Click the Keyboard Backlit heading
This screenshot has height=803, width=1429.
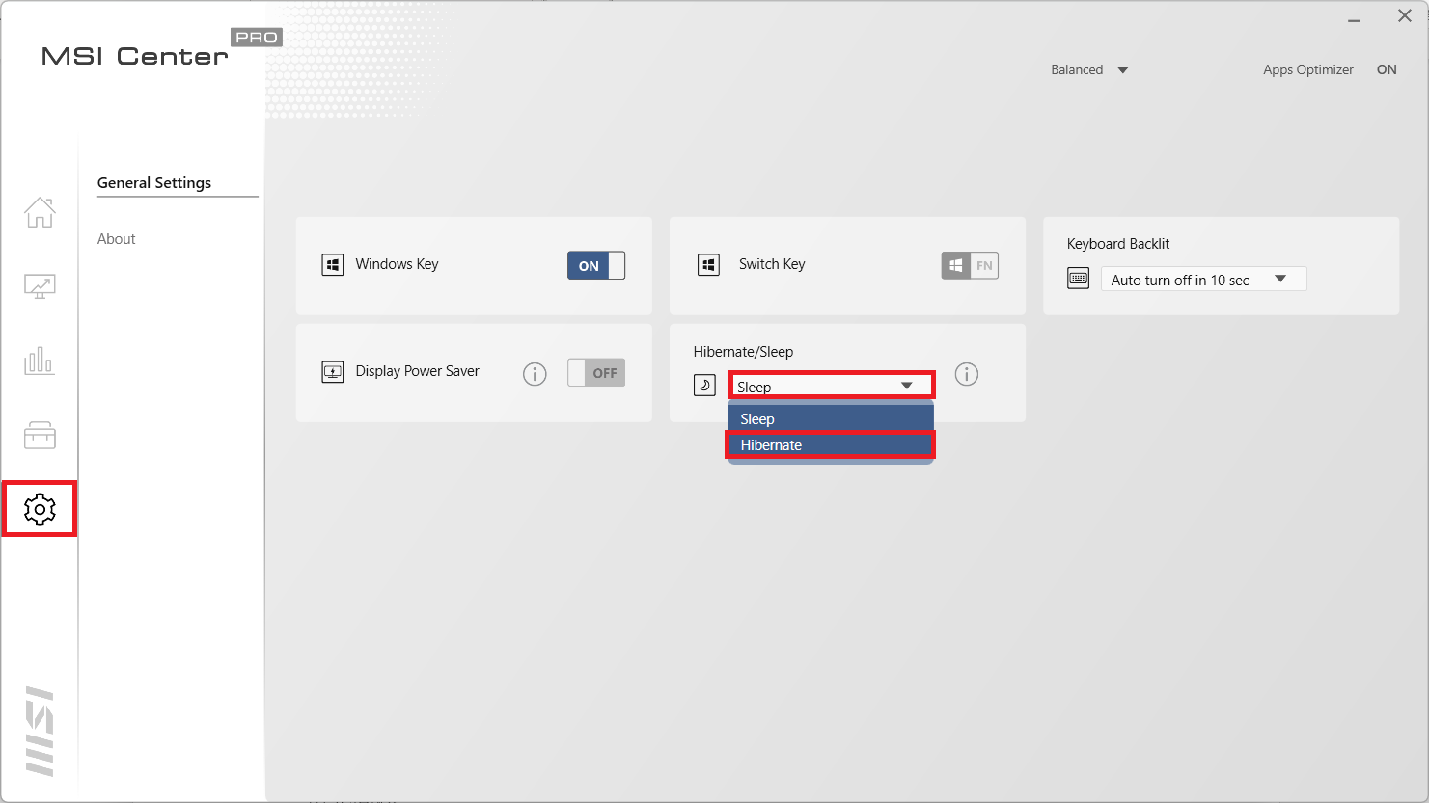click(x=1118, y=244)
